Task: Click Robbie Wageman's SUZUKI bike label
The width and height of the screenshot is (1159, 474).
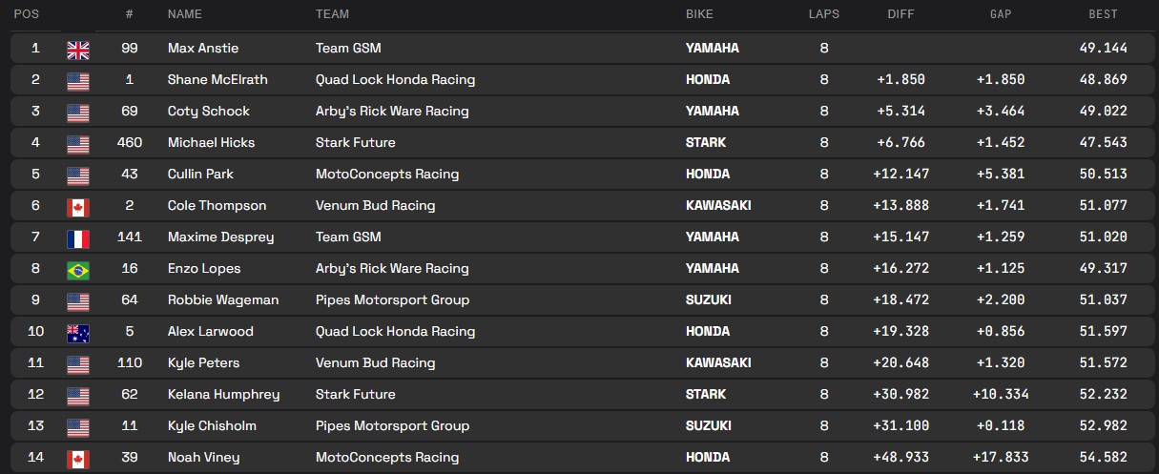Action: tap(708, 299)
